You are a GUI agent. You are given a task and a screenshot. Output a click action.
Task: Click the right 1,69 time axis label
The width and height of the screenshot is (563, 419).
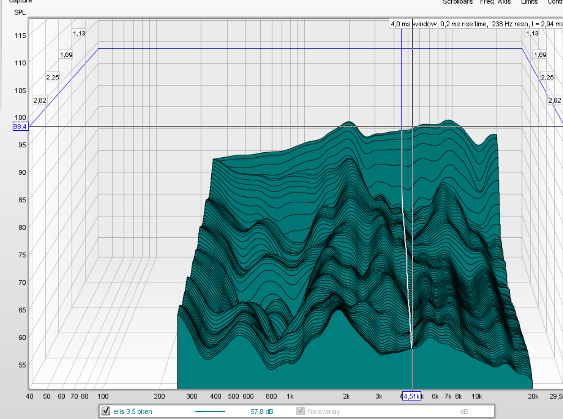pos(540,55)
